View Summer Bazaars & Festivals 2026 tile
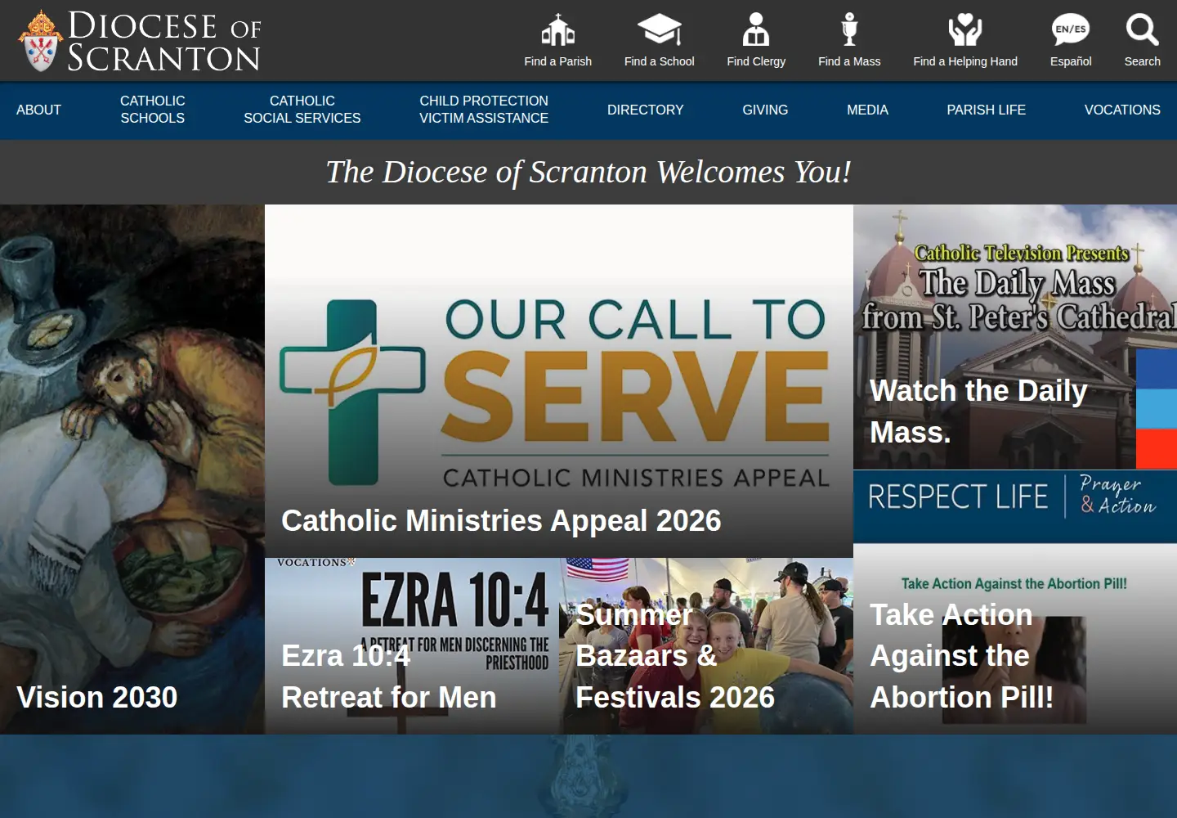The image size is (1177, 818). click(706, 646)
